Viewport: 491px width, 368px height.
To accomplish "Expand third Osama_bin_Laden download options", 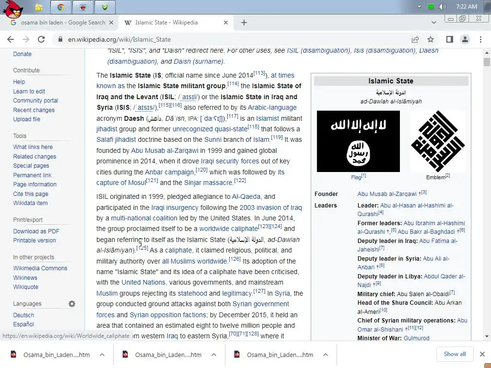I will (x=326, y=355).
